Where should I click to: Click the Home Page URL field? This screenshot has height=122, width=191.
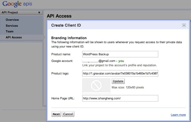[x=120, y=98]
